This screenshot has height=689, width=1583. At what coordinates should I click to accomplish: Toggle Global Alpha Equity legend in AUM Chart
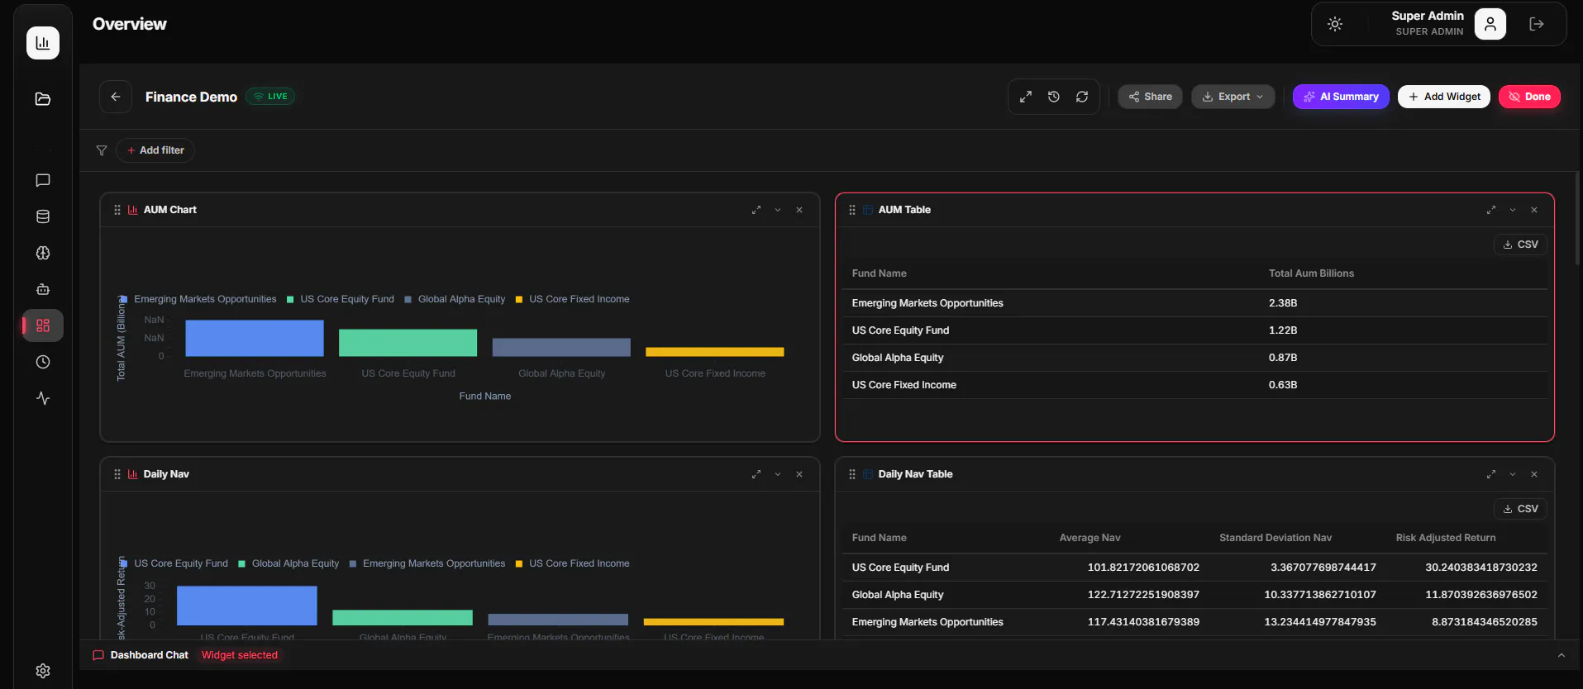pos(455,299)
